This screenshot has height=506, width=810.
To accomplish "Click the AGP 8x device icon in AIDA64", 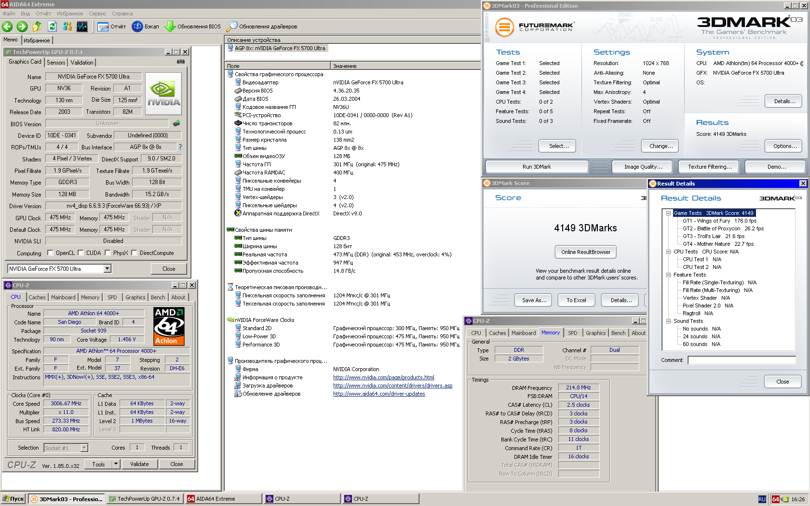I will (x=230, y=48).
